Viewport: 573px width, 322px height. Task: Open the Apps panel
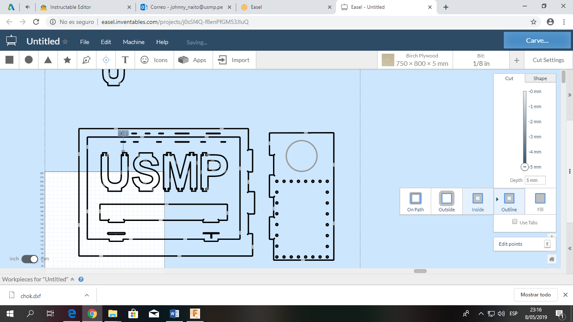pyautogui.click(x=192, y=60)
